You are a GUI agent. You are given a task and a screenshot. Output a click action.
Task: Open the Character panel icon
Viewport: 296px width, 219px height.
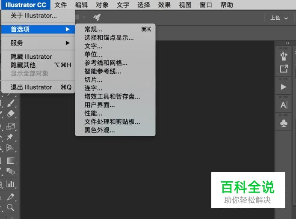[x=284, y=105]
